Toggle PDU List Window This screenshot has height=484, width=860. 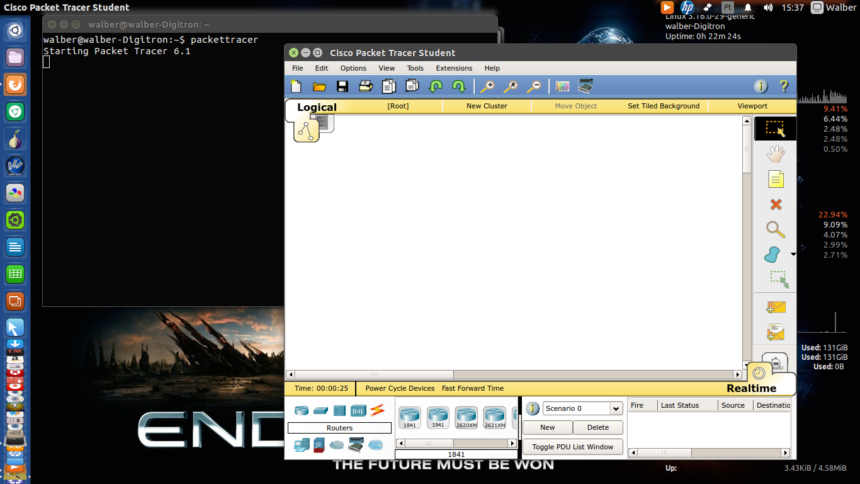(x=573, y=447)
